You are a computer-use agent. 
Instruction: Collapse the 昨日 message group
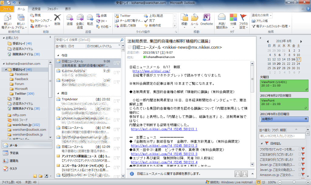coord(58,93)
